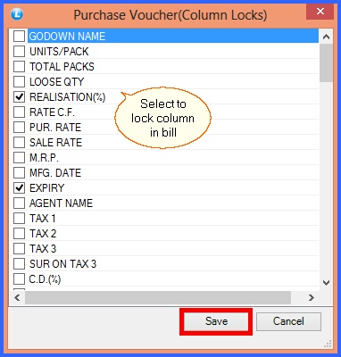The image size is (341, 357).
Task: Select the SALE RATE label
Action: pos(55,143)
